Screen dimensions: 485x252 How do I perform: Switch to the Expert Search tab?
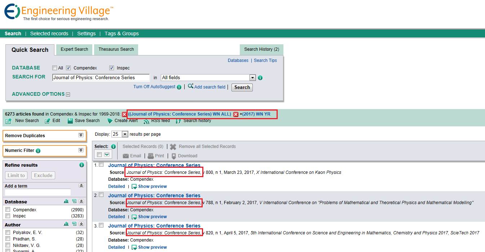point(74,50)
